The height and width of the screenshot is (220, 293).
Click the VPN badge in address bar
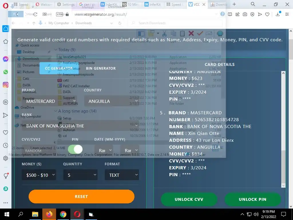tap(60, 14)
